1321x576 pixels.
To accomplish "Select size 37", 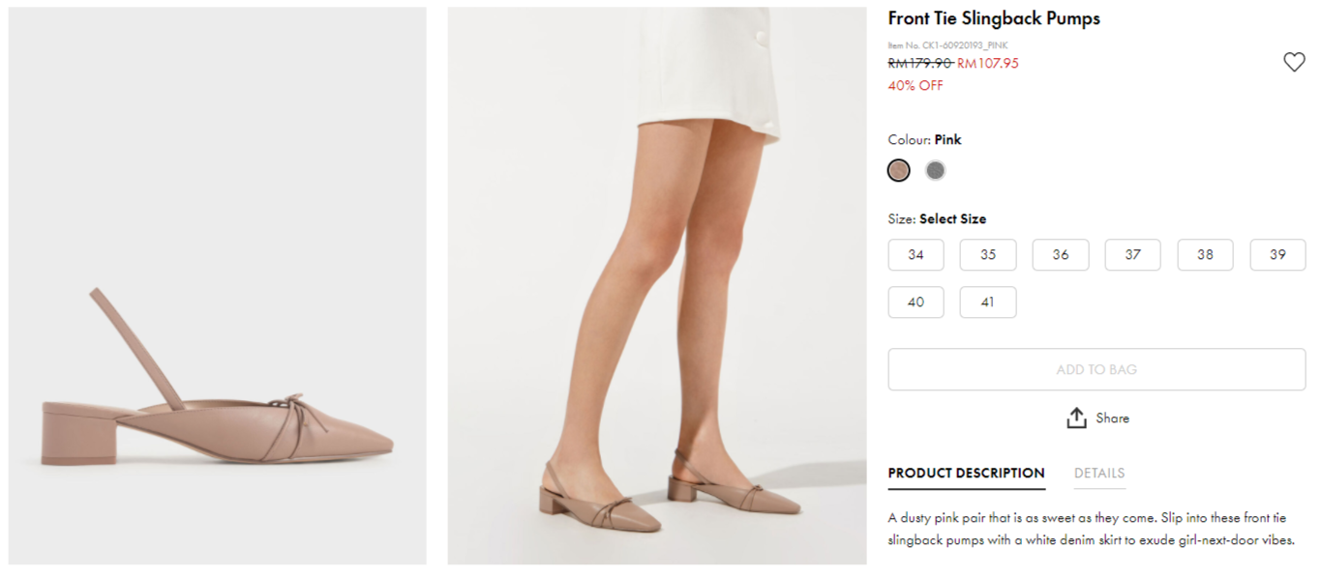I will coord(1132,255).
